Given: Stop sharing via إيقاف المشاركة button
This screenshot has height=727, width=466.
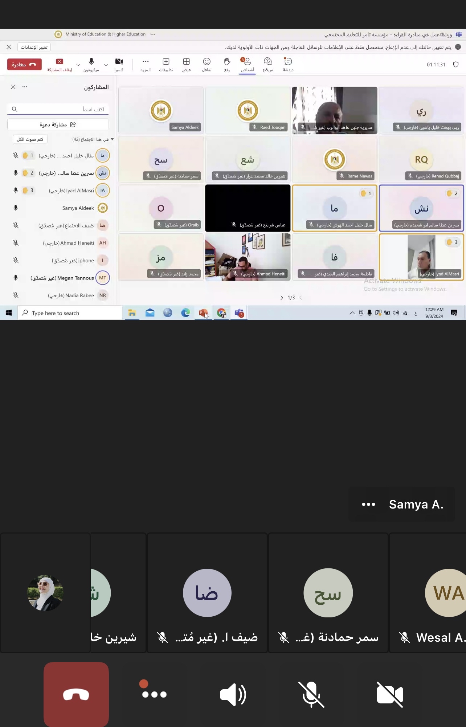Looking at the screenshot, I should pyautogui.click(x=60, y=65).
